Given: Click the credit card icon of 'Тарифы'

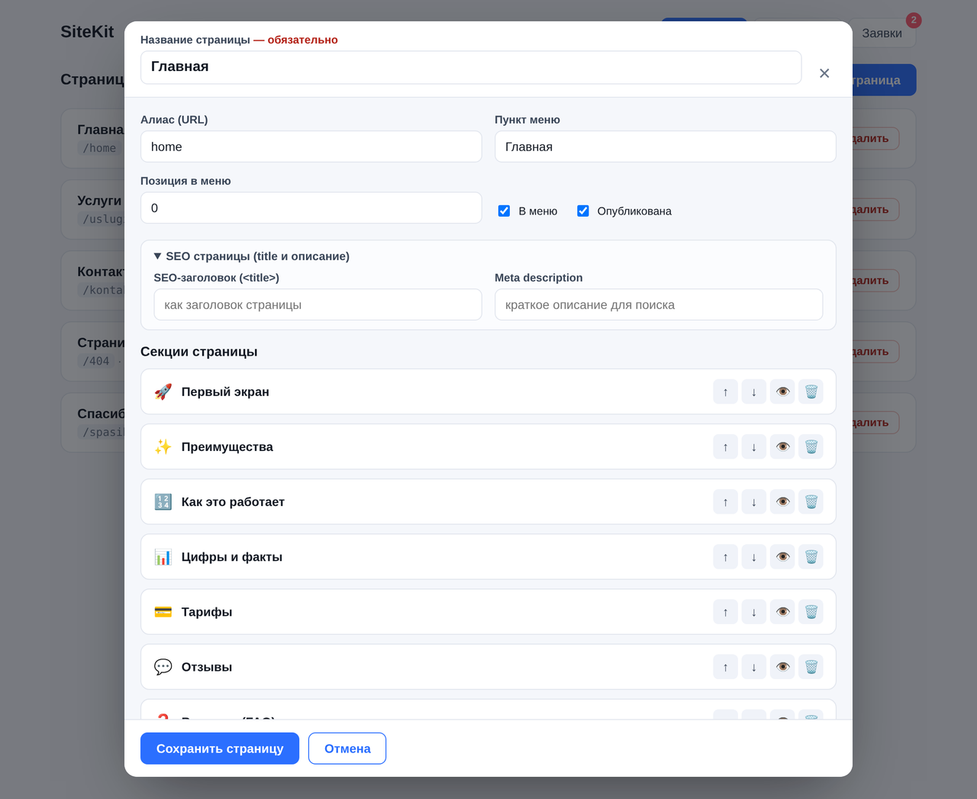Looking at the screenshot, I should [x=163, y=611].
